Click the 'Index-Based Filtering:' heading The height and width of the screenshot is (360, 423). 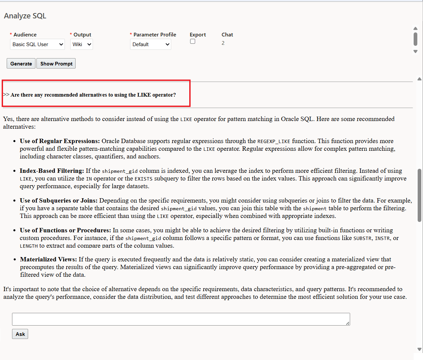click(52, 171)
